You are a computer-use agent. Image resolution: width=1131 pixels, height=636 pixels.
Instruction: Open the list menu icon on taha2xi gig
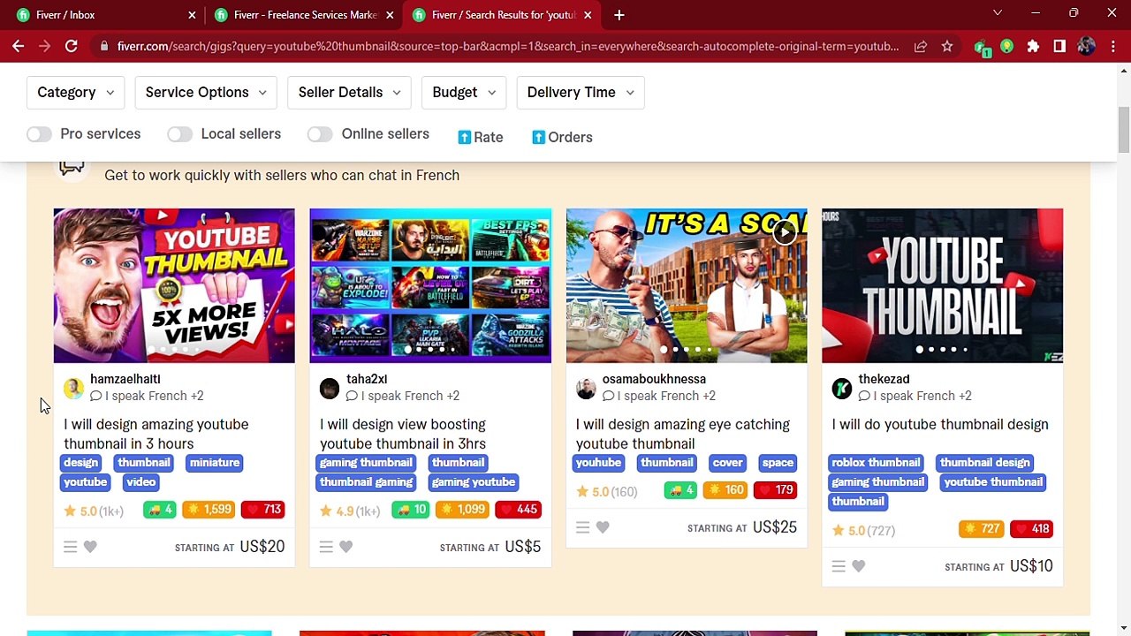pyautogui.click(x=326, y=547)
